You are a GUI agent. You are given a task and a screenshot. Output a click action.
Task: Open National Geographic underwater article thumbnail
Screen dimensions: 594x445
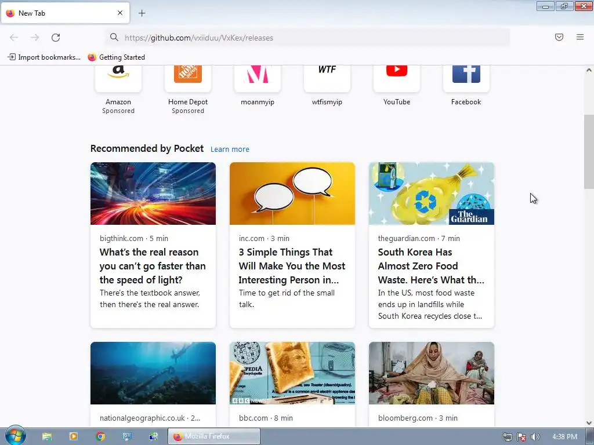point(153,373)
